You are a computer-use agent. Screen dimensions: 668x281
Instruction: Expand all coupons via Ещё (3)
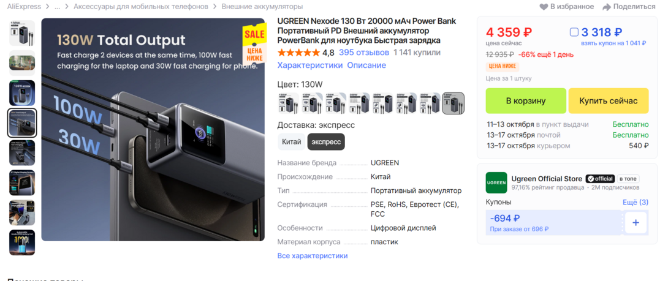pyautogui.click(x=636, y=202)
